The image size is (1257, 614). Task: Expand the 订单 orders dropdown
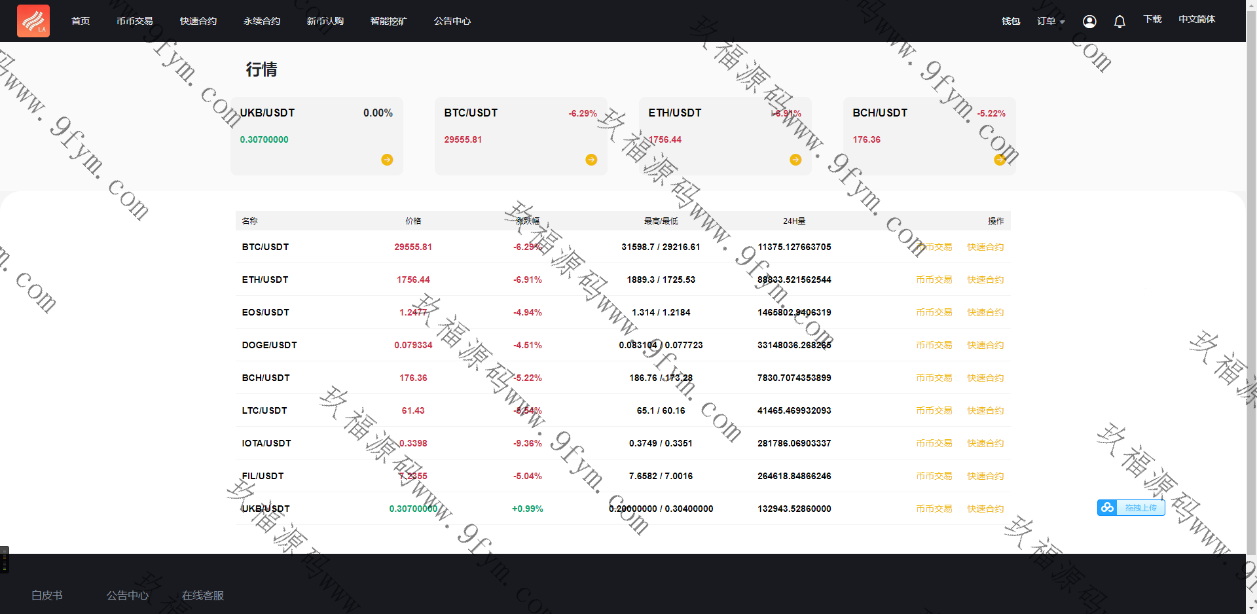(x=1050, y=22)
